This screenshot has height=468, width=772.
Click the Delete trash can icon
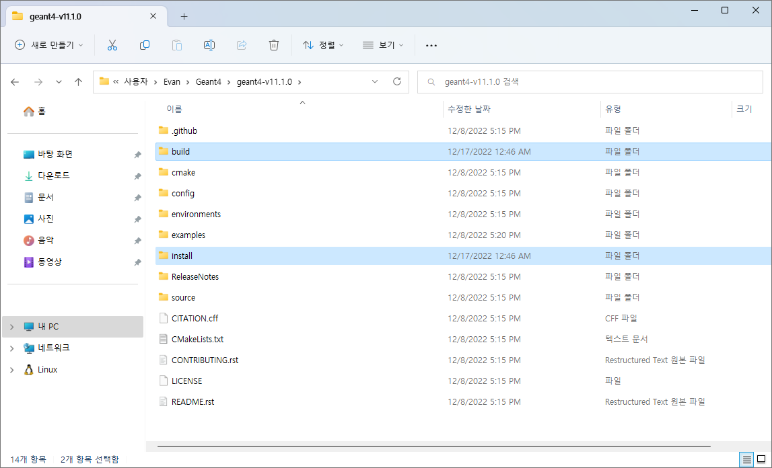point(274,45)
